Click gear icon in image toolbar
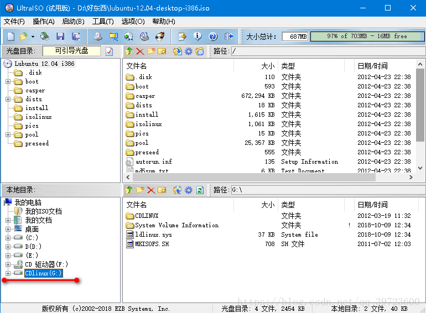 (188, 51)
